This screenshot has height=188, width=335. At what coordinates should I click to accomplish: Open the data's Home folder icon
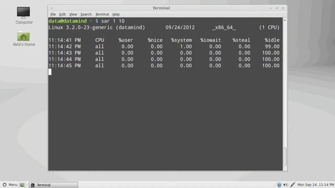(x=24, y=38)
